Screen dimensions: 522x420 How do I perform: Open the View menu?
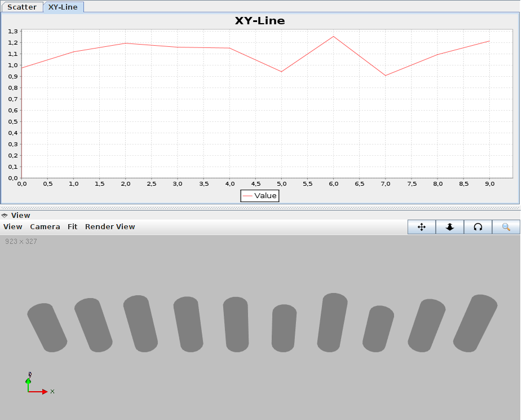coord(12,227)
